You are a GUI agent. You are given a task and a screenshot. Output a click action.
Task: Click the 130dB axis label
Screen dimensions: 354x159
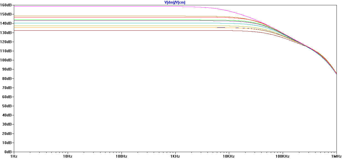point(6,33)
